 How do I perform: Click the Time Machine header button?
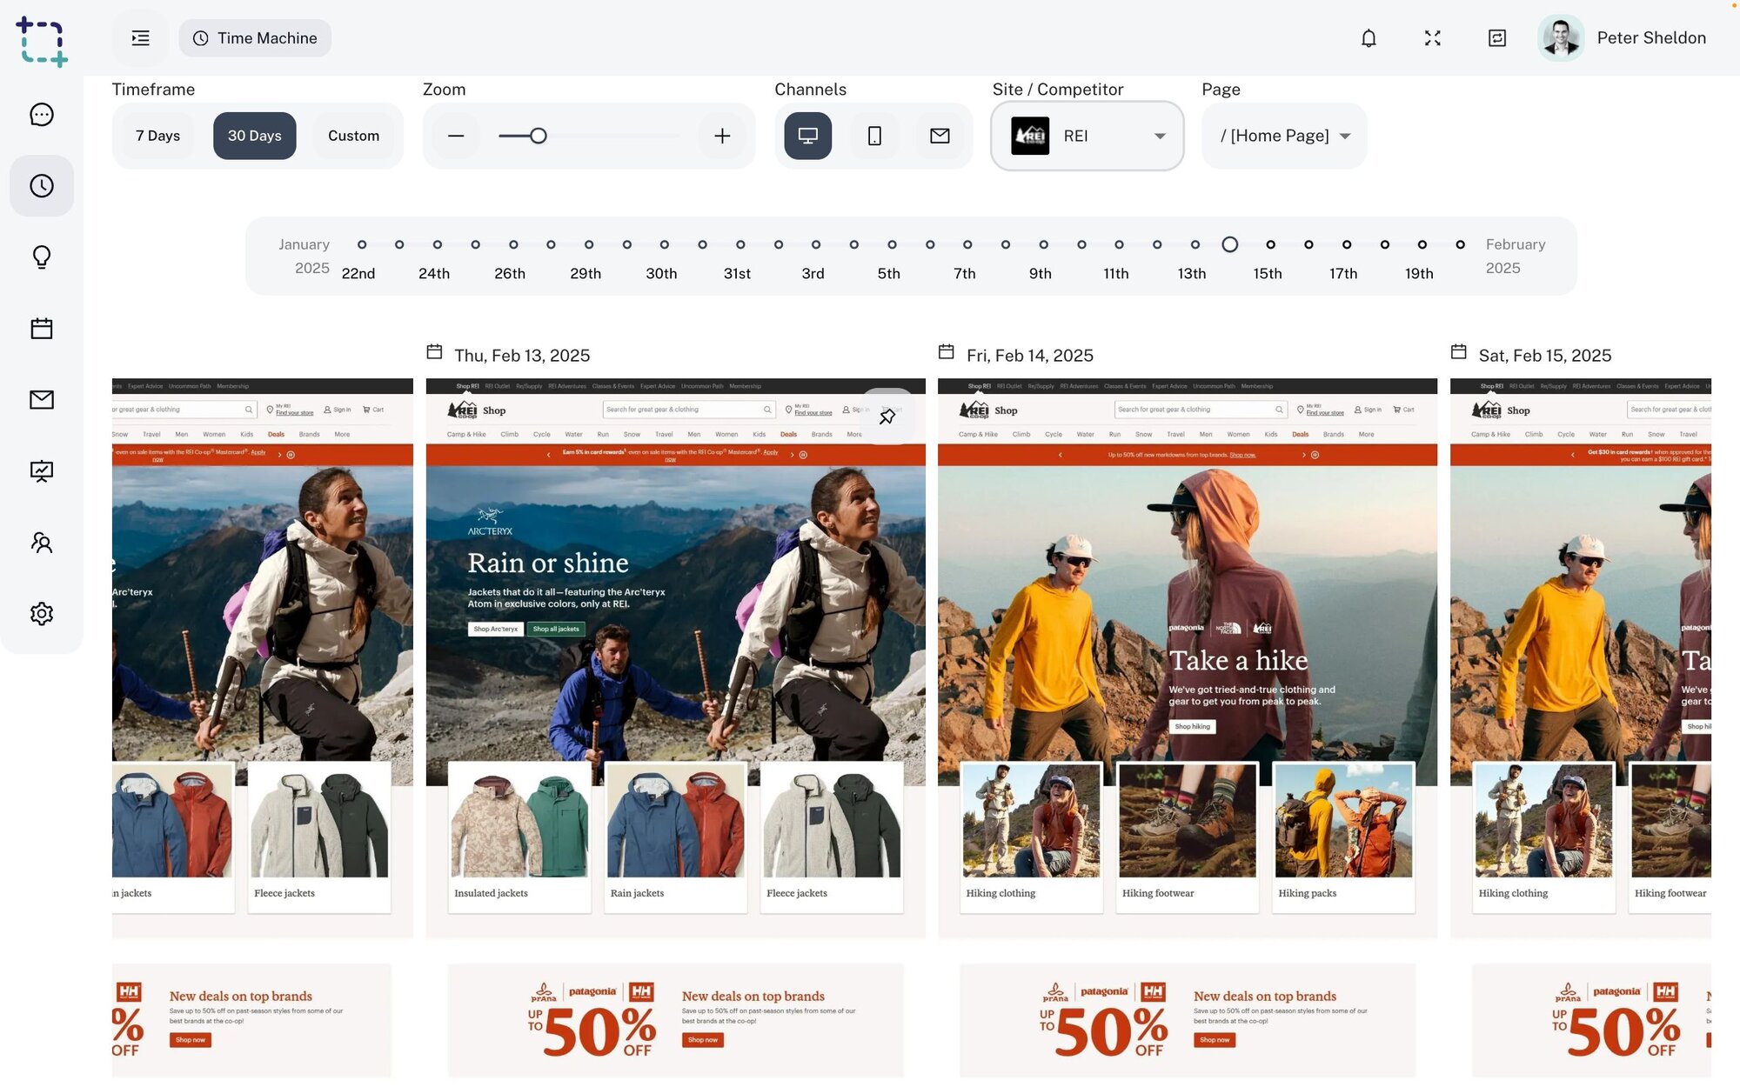coord(255,38)
